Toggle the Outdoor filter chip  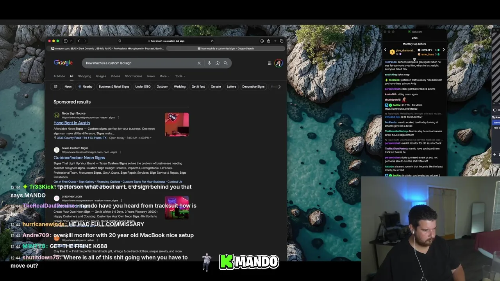pyautogui.click(x=162, y=87)
